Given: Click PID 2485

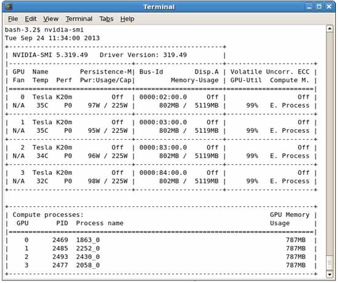Looking at the screenshot, I should coord(60,248).
